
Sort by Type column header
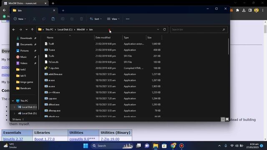click(x=126, y=37)
